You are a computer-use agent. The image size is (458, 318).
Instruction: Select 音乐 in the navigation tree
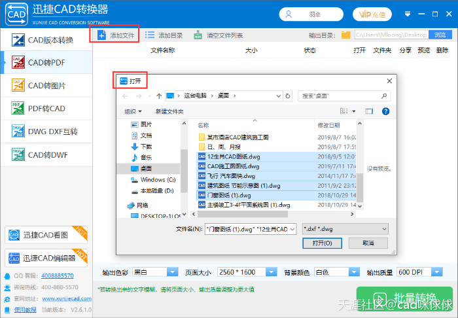pyautogui.click(x=141, y=158)
